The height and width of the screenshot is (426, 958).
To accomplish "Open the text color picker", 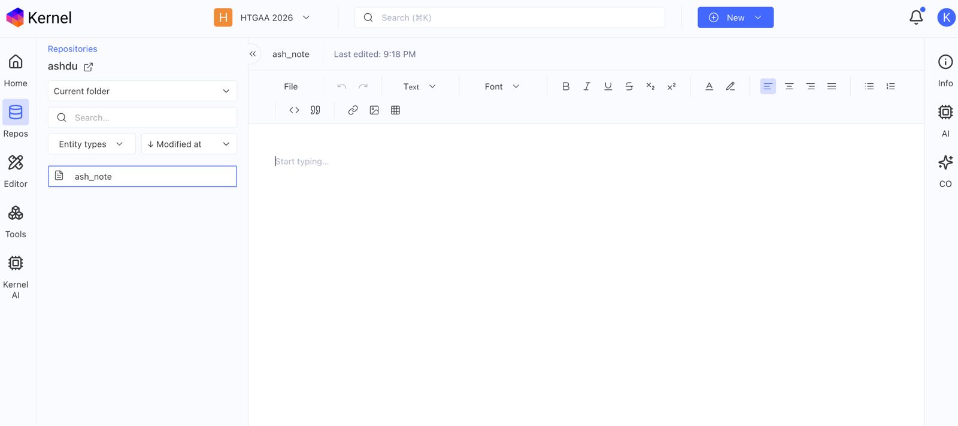I will (x=709, y=86).
